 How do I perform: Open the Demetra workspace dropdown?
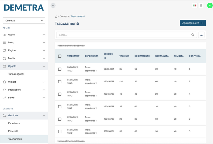24,21
